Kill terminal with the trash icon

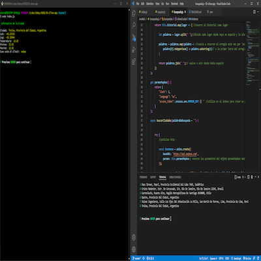point(252,177)
